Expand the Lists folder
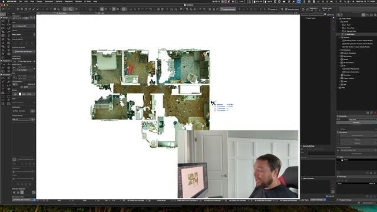This screenshot has width=377, height=212. (x=339, y=81)
